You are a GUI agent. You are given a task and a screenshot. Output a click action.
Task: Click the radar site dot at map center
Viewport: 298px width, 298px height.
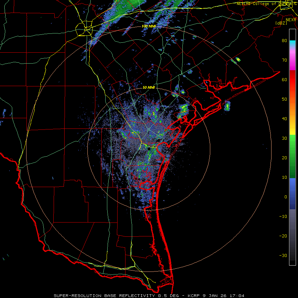(x=149, y=149)
